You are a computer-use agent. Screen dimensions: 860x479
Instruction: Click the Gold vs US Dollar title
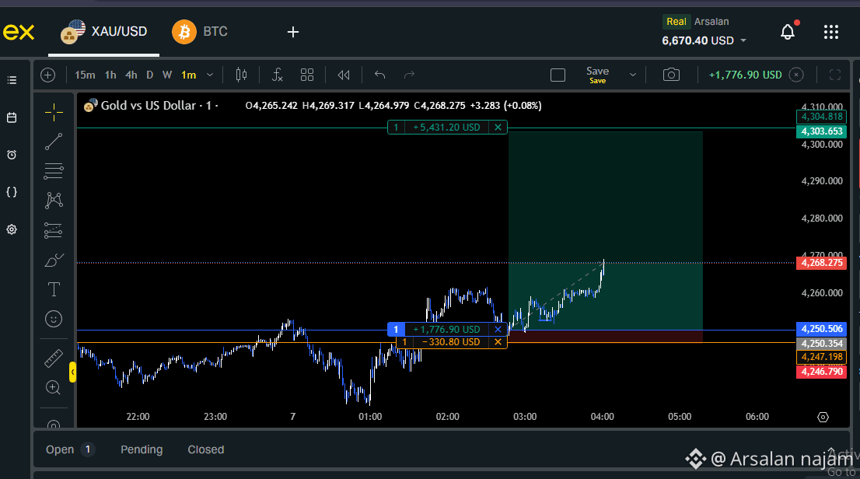[x=148, y=105]
